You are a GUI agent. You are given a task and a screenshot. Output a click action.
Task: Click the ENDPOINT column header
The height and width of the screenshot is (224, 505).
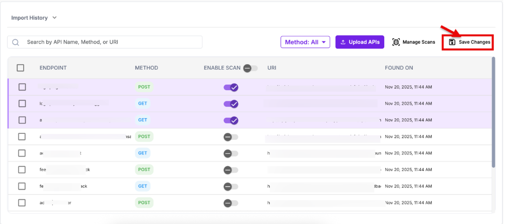coord(53,68)
